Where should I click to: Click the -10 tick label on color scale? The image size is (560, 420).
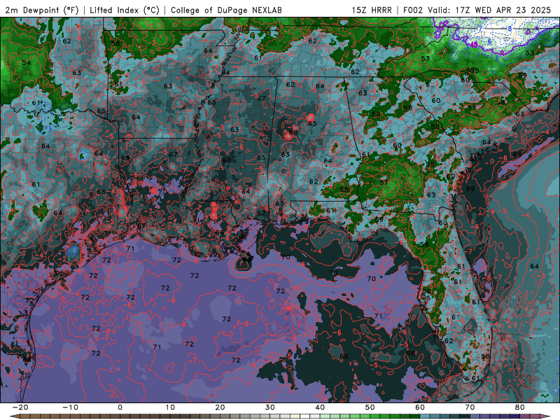tap(70, 407)
